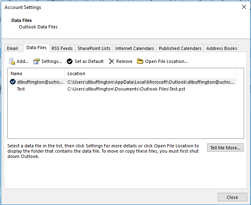Click the Settings toolbar icon

[x=37, y=61]
